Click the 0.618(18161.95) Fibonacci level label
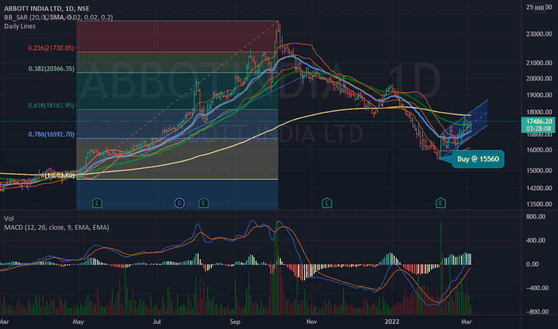The width and height of the screenshot is (558, 329). pos(51,105)
